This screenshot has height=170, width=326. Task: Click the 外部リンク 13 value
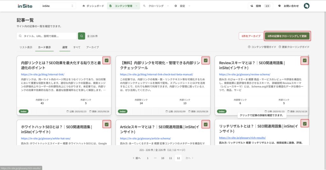(185, 103)
